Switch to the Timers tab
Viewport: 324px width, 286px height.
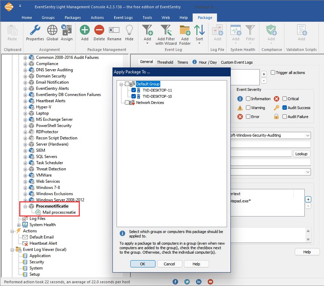point(182,62)
